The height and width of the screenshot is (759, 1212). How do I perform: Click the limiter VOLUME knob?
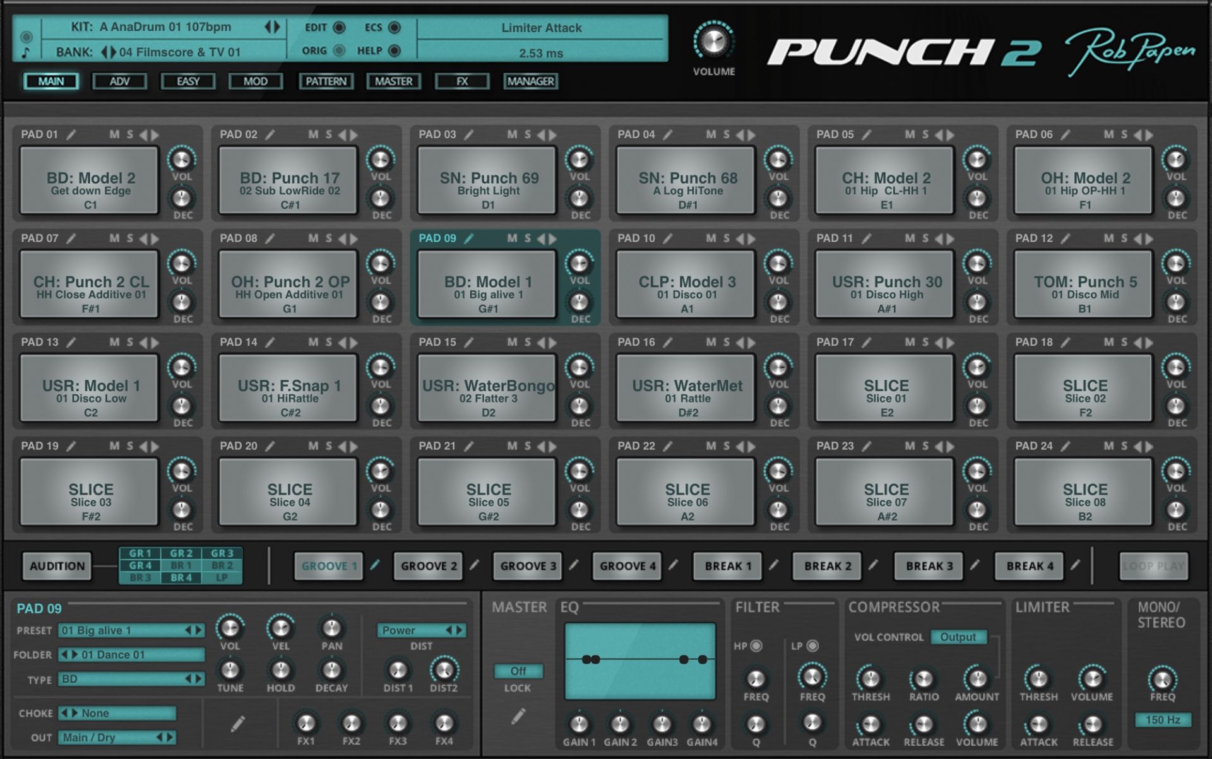click(1092, 679)
